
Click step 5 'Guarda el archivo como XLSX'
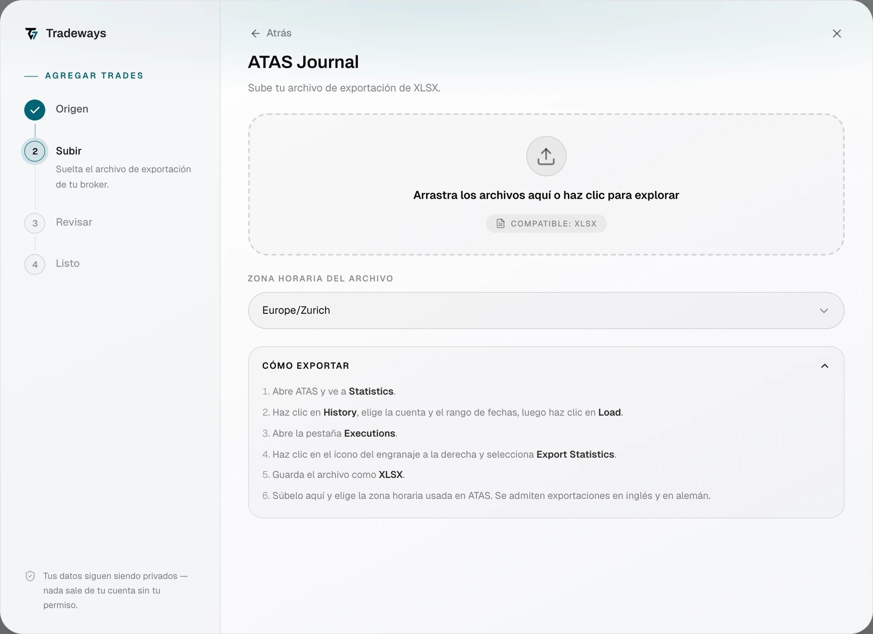(x=333, y=474)
